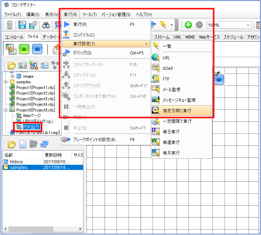
Task: Click the blue end component icon in palette
Action: (x=37, y=49)
